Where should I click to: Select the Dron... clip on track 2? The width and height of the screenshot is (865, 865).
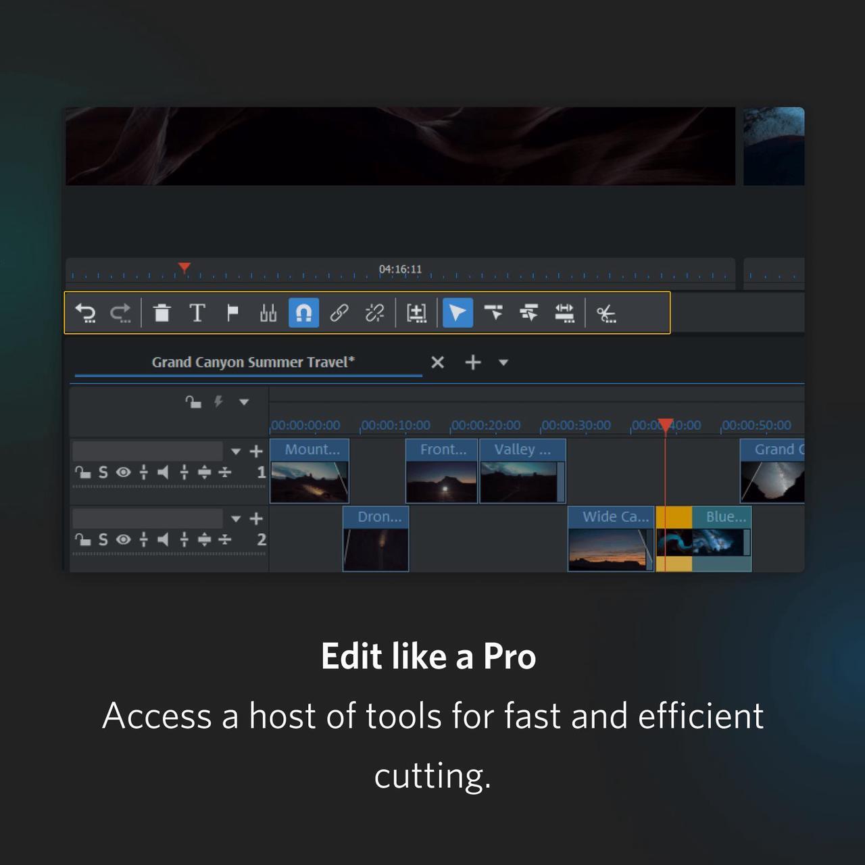coord(376,539)
